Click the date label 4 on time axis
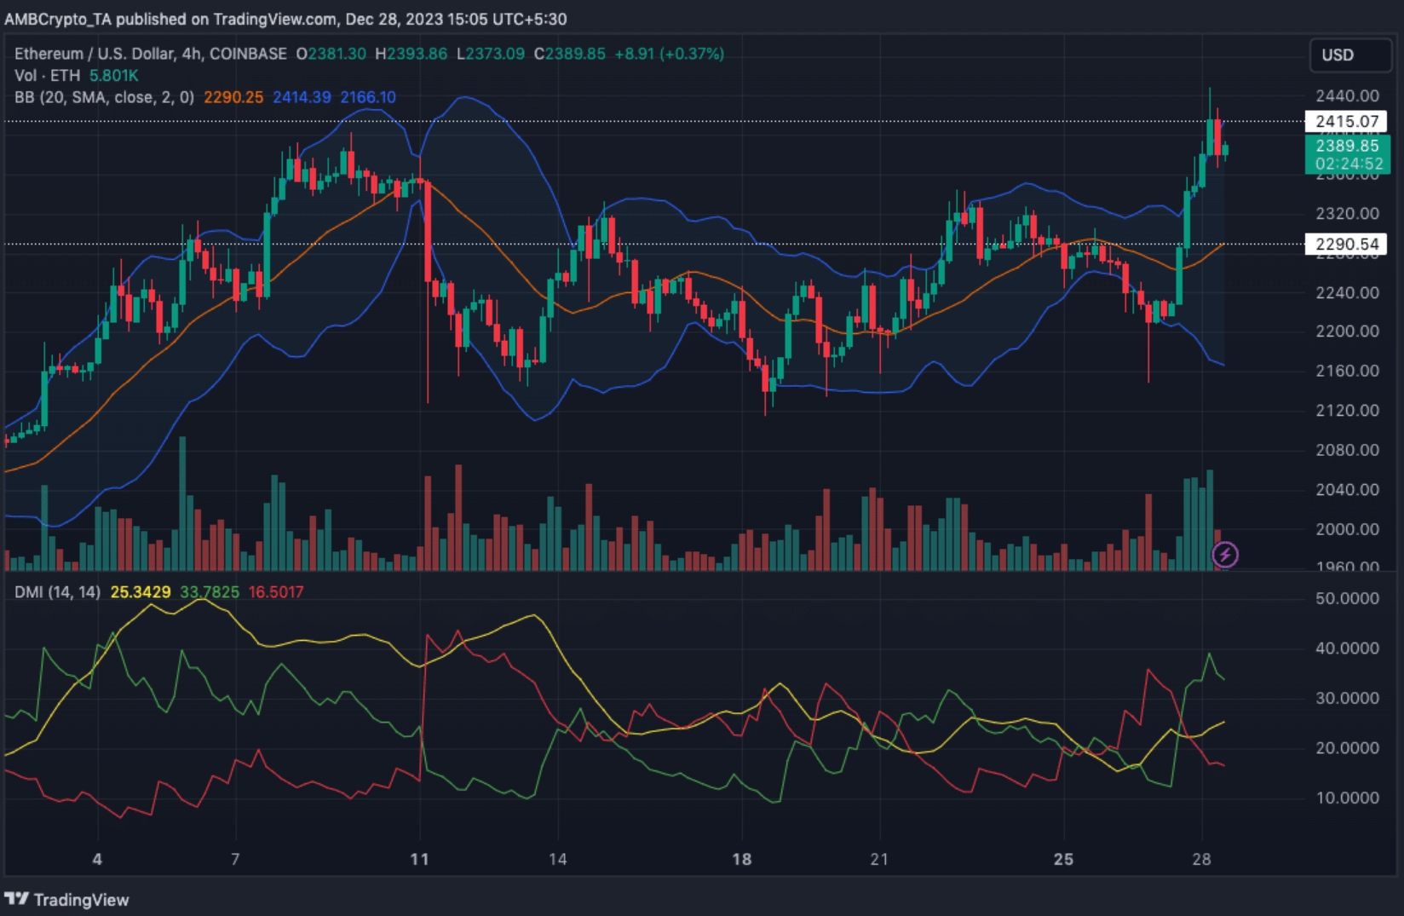 pyautogui.click(x=97, y=859)
